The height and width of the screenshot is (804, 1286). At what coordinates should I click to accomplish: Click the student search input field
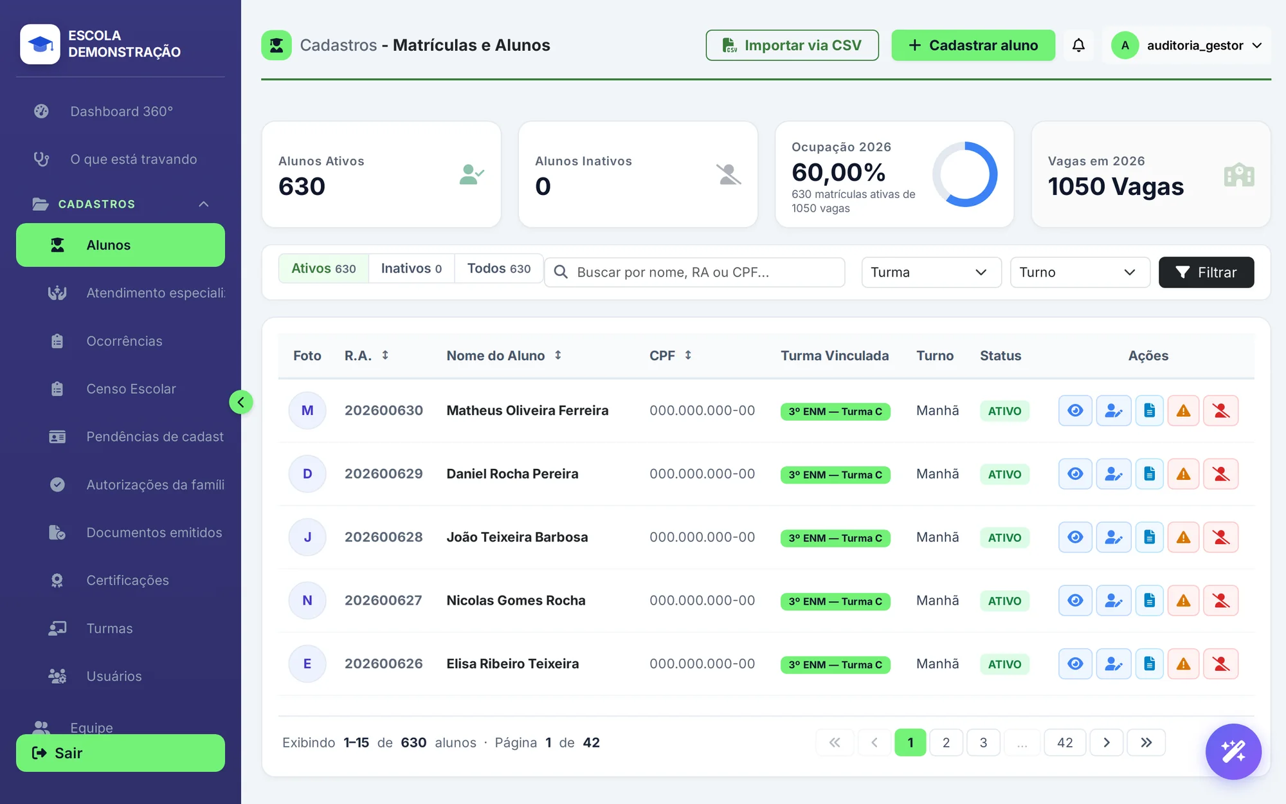click(x=694, y=272)
